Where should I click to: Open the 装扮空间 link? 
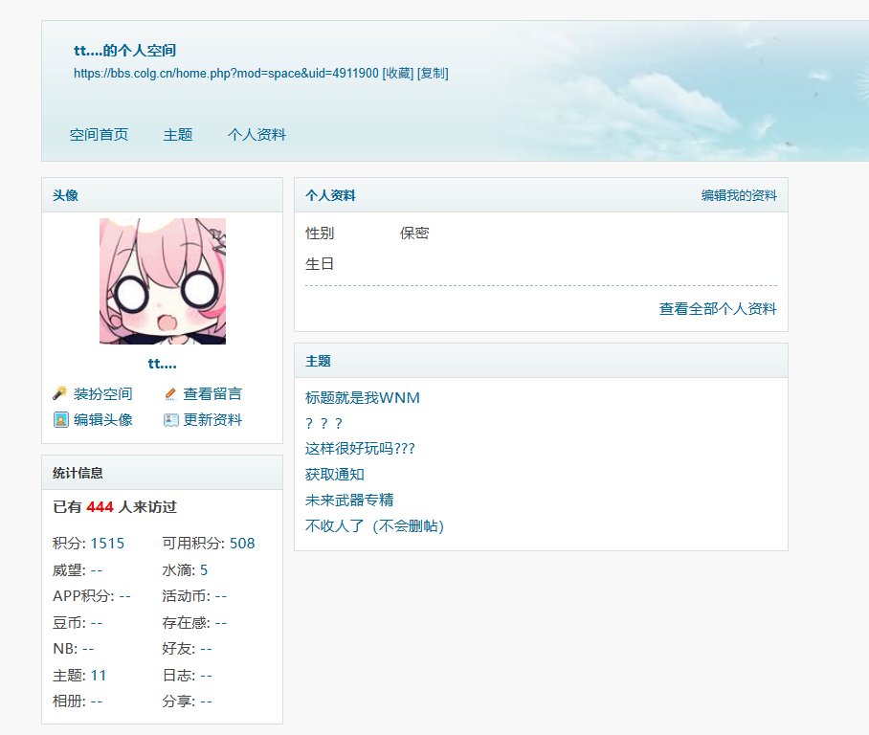point(103,393)
